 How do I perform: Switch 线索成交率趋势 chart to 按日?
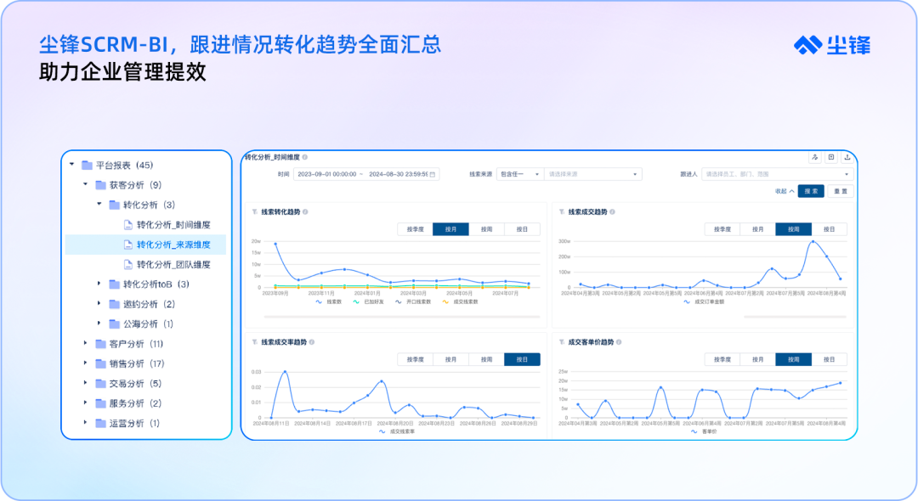pyautogui.click(x=522, y=359)
